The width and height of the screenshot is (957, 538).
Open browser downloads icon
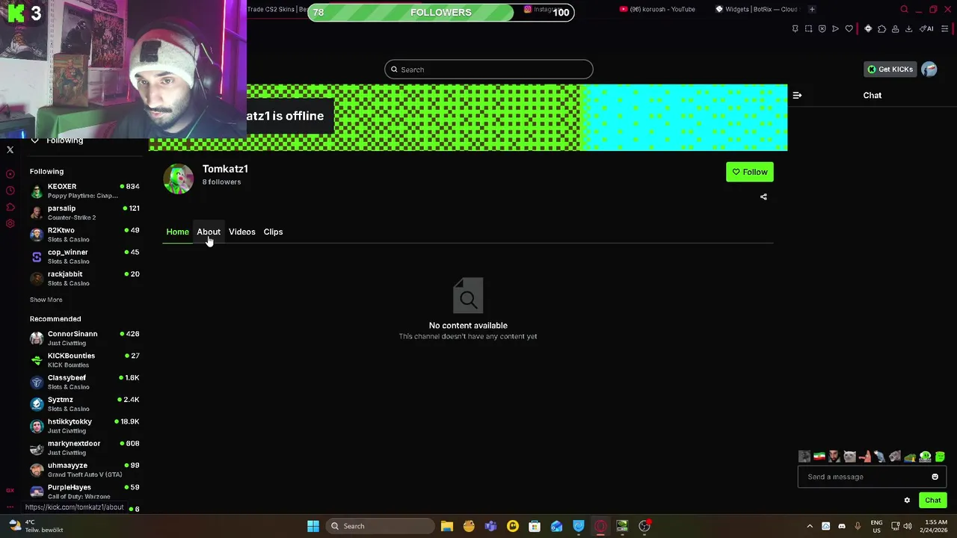(x=908, y=28)
